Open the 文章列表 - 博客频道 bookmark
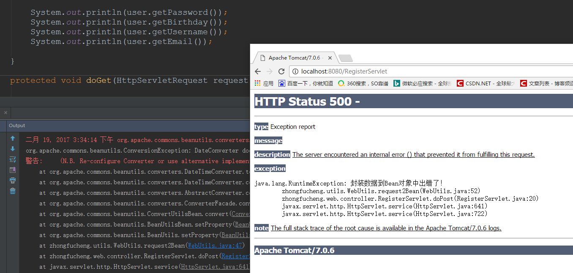573x273 pixels. [546, 84]
